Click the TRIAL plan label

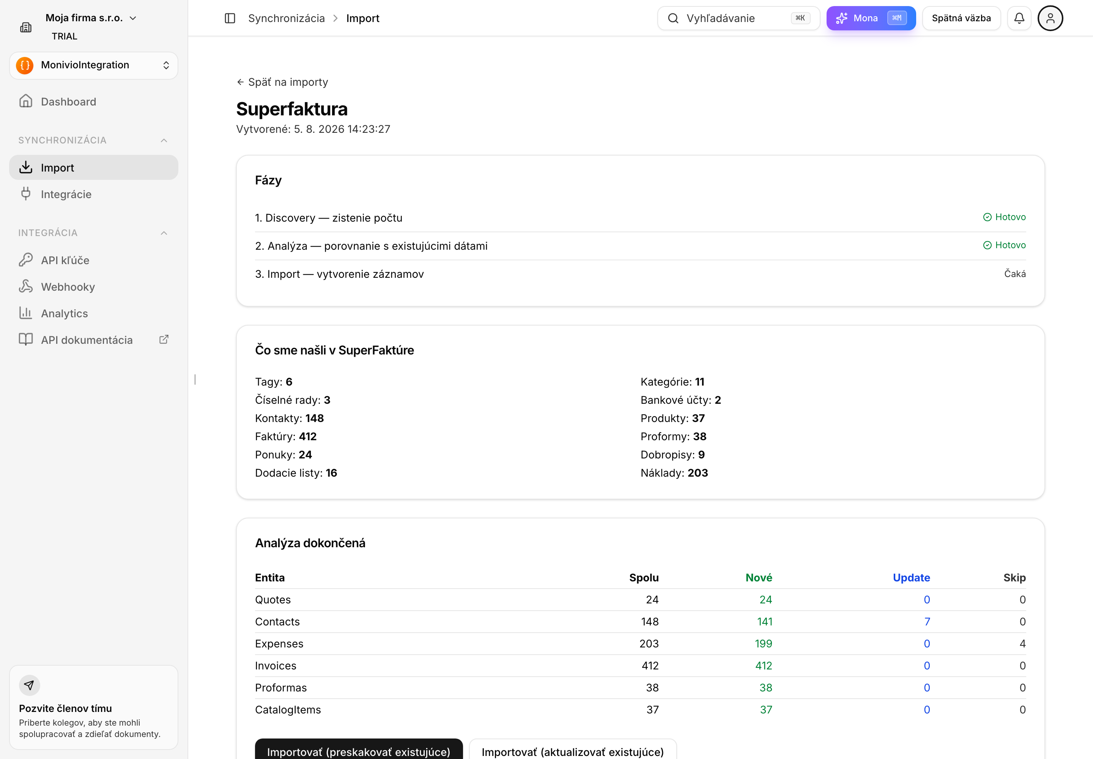point(64,36)
